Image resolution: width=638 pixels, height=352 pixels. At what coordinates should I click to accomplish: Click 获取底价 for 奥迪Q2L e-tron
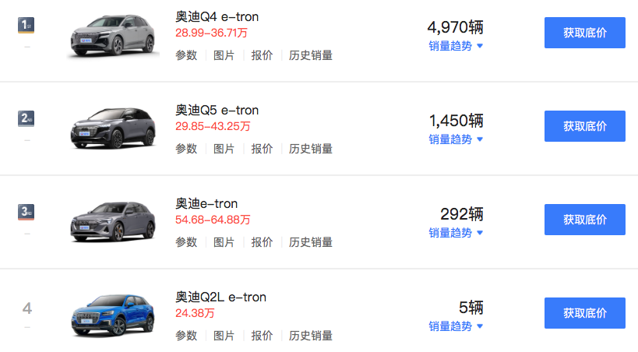(585, 313)
